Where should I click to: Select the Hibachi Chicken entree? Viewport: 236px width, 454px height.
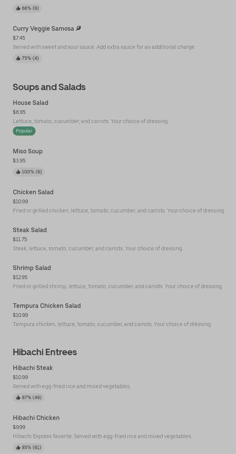click(36, 418)
